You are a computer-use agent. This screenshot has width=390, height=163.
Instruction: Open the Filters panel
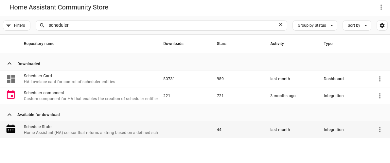pyautogui.click(x=17, y=25)
